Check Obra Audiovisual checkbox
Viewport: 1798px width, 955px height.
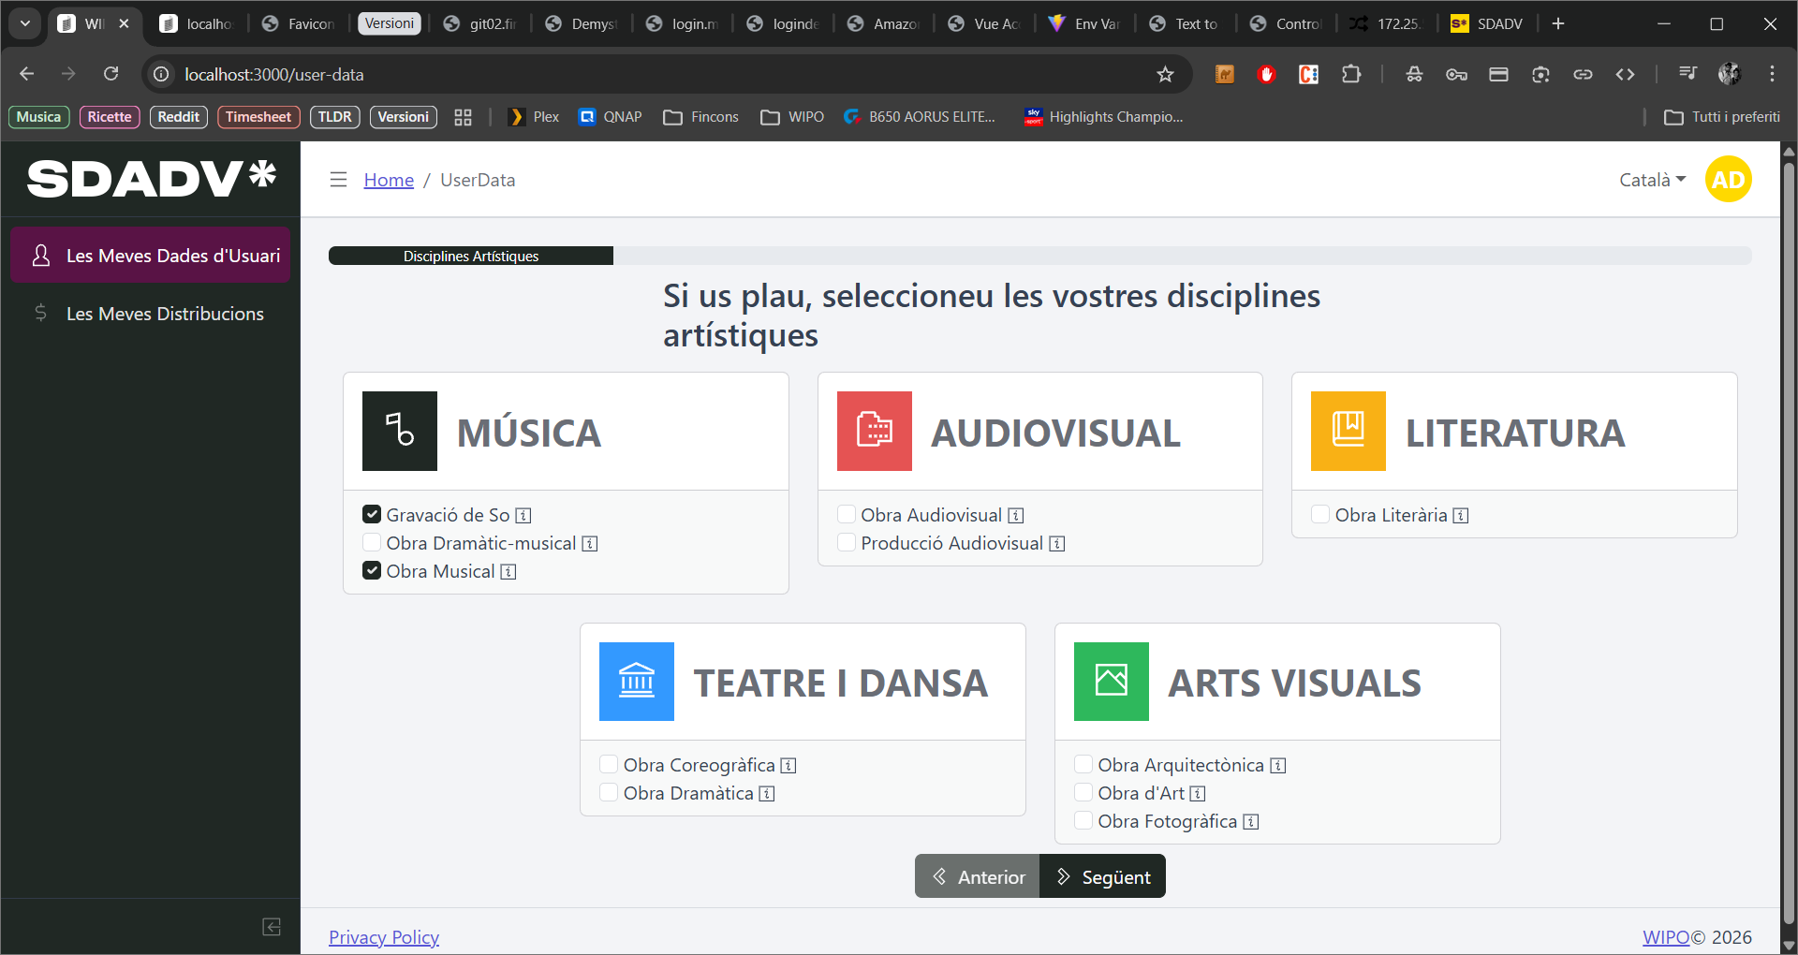point(847,514)
